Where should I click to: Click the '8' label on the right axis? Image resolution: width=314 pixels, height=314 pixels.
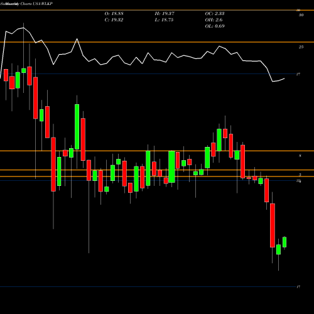[x=300, y=156]
